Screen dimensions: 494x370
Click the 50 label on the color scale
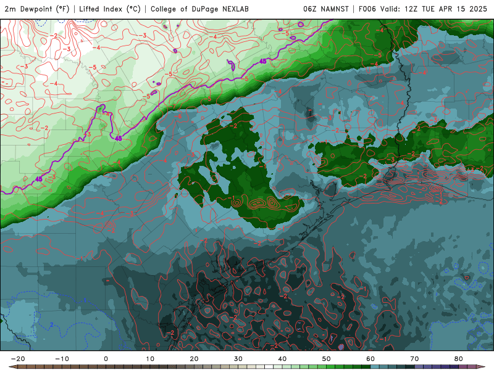327,359
